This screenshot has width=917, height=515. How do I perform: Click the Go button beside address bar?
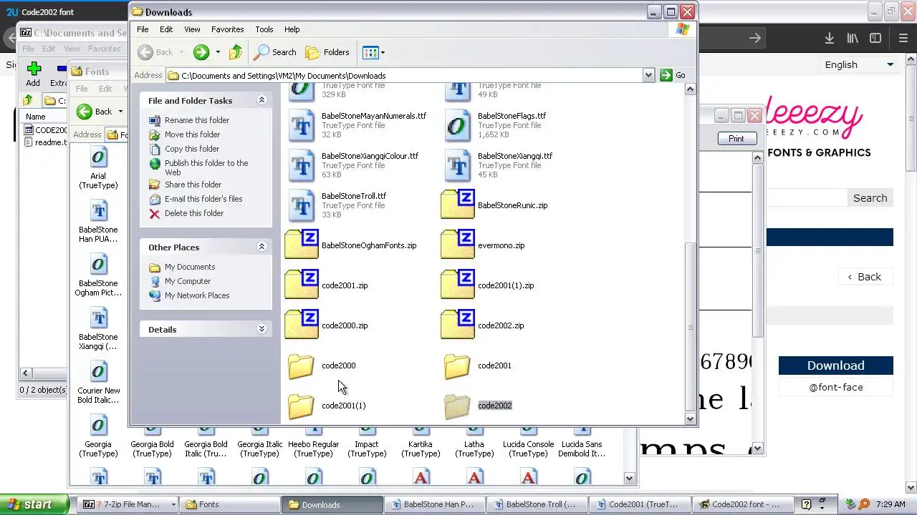tap(673, 75)
